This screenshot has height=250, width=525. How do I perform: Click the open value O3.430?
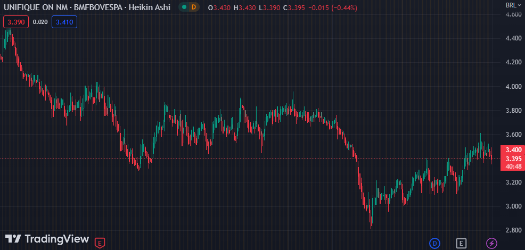pyautogui.click(x=219, y=7)
